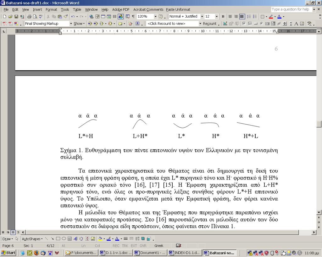
Task: Select the Arrow drawing tool
Action: (x=52, y=239)
